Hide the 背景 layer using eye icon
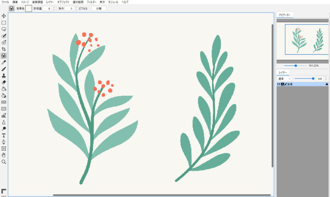330x197 pixels. pyautogui.click(x=279, y=84)
